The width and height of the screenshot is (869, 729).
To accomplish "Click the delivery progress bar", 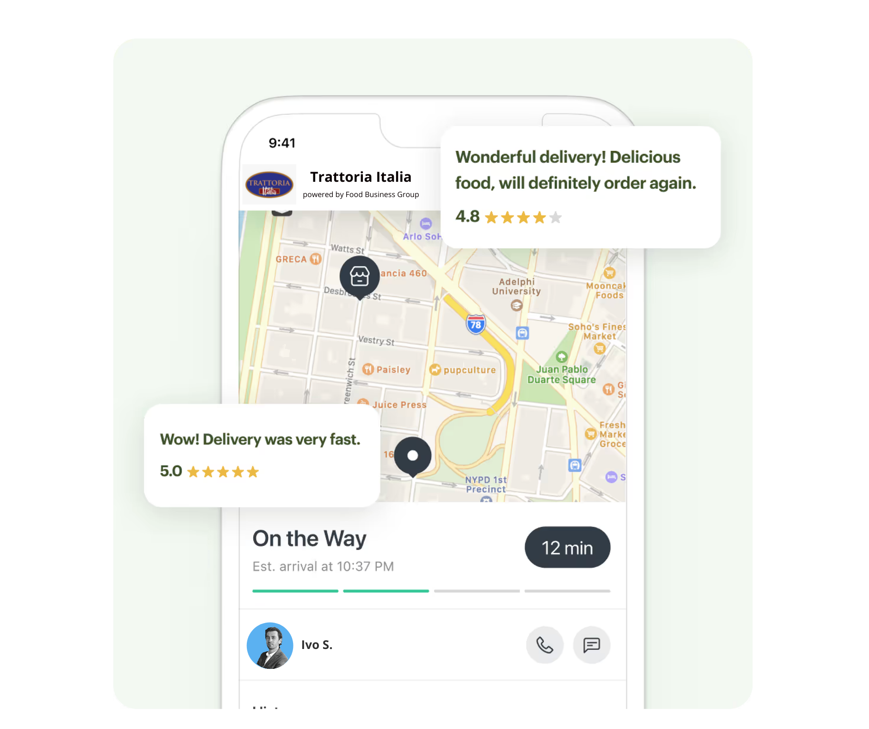I will [x=431, y=591].
